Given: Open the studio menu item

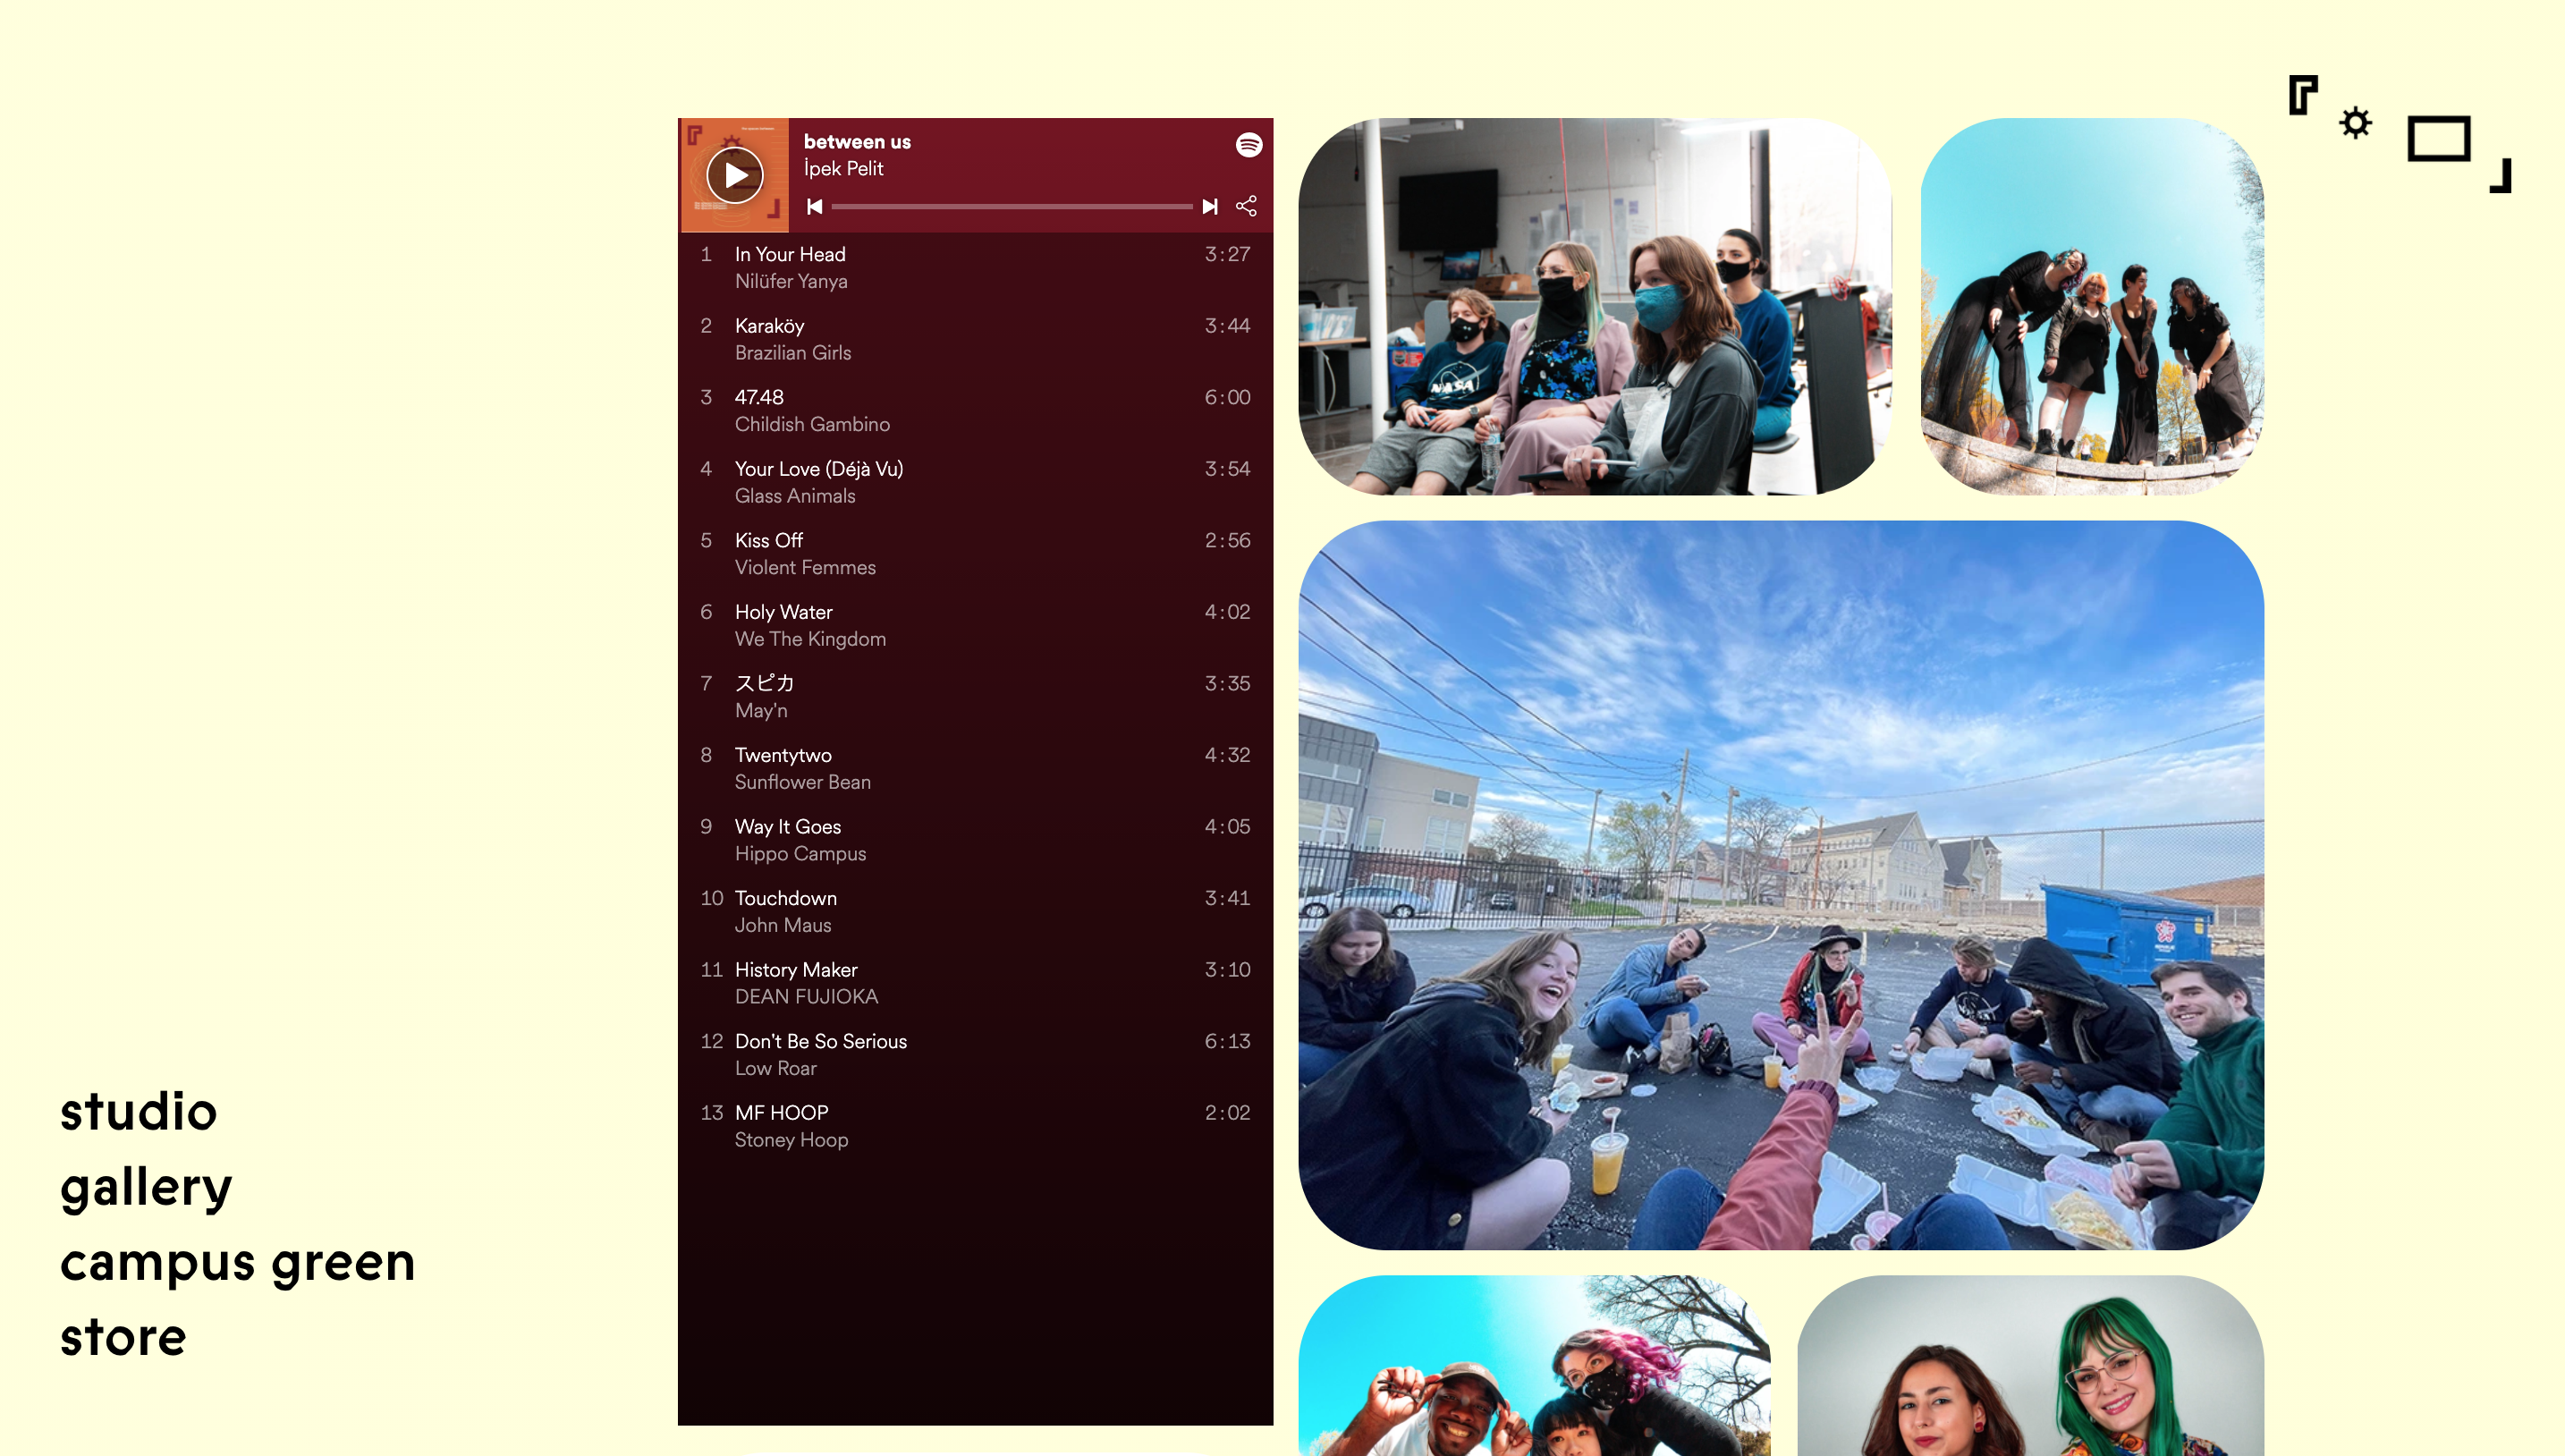Looking at the screenshot, I should (138, 1112).
